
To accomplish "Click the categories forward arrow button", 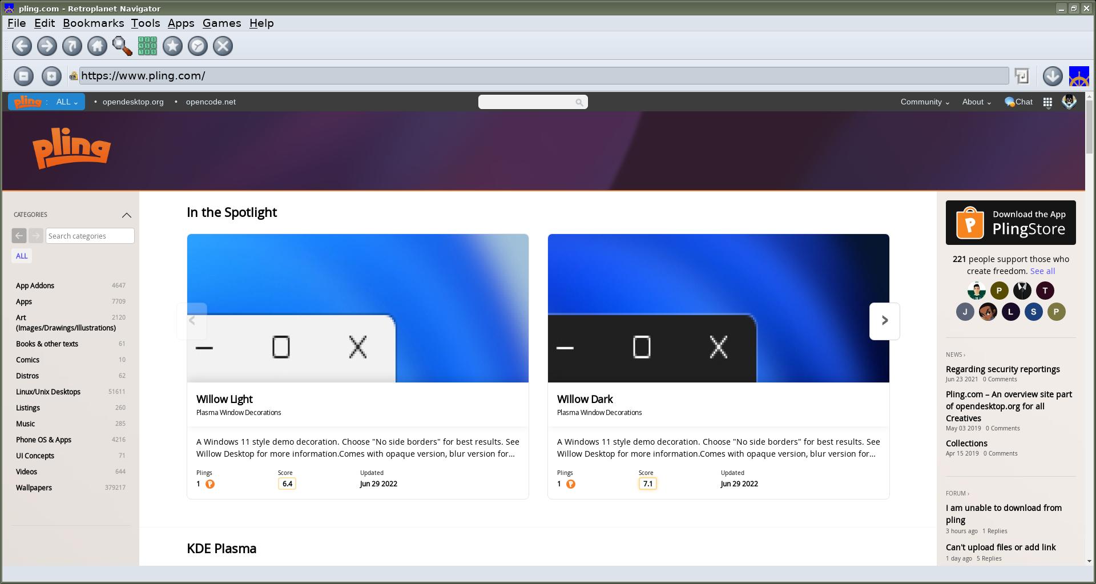I will click(36, 236).
